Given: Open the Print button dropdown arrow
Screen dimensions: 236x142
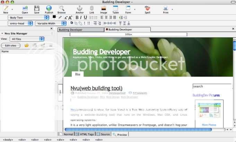Looking at the screenshot, I should click(172, 9).
